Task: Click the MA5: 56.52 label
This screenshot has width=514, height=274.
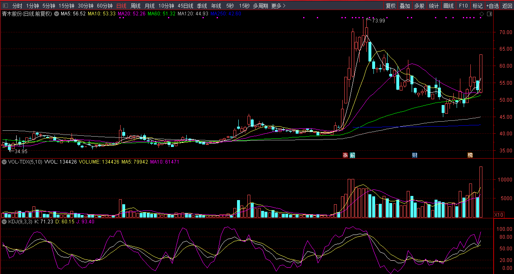Action: point(73,14)
